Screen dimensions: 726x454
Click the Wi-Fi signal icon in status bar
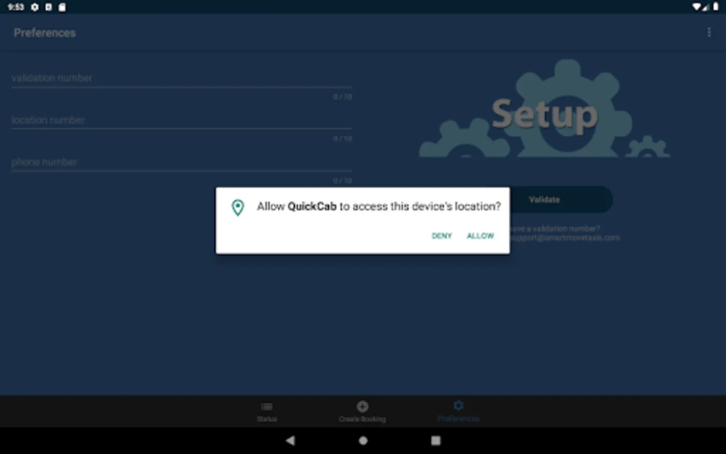click(x=697, y=7)
